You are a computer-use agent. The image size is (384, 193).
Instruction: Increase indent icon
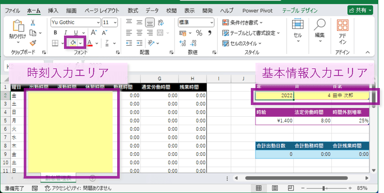pos(139,43)
